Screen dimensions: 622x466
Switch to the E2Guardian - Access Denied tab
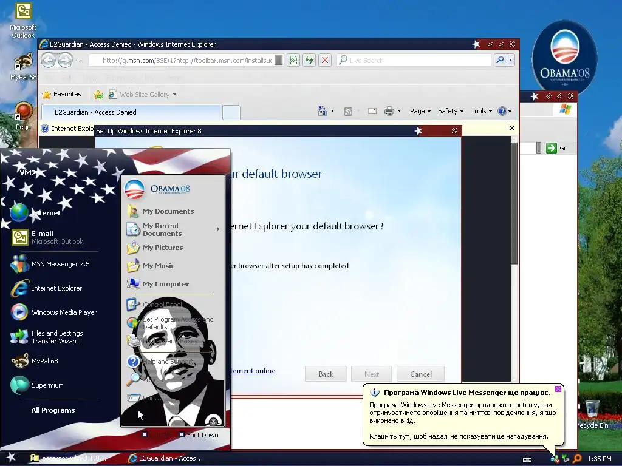pos(131,112)
